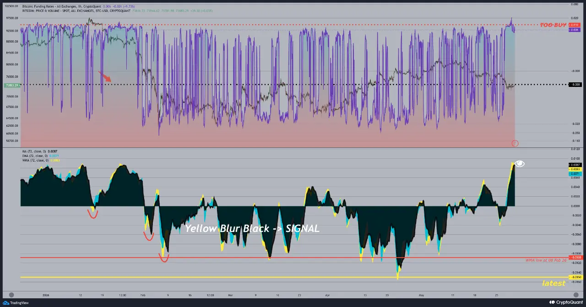This screenshot has height=307, width=586.
Task: Click the gray circle at timeline right end
Action: (x=575, y=295)
